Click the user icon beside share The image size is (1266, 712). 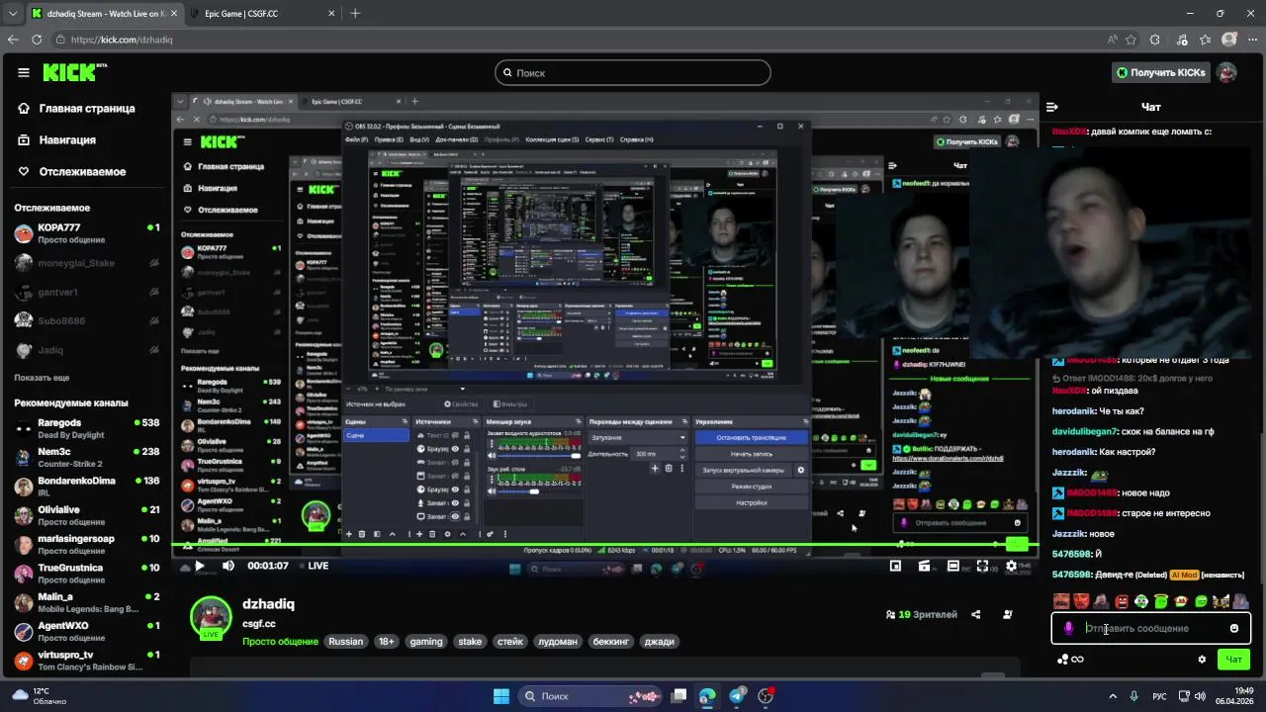click(x=1007, y=614)
